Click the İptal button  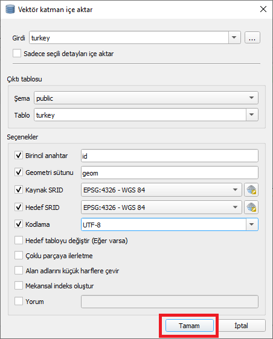(x=242, y=326)
